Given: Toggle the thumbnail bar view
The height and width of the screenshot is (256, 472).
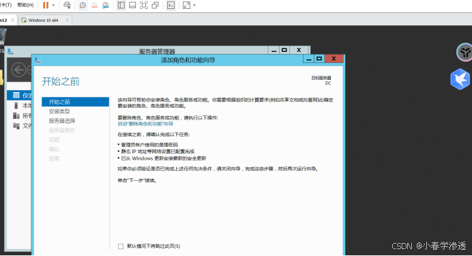Looking at the screenshot, I should coord(132,5).
